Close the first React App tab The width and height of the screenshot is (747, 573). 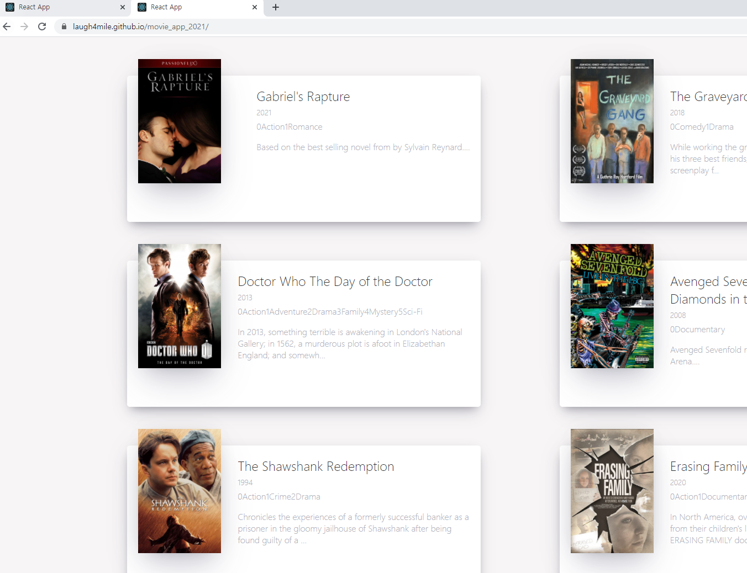click(123, 7)
